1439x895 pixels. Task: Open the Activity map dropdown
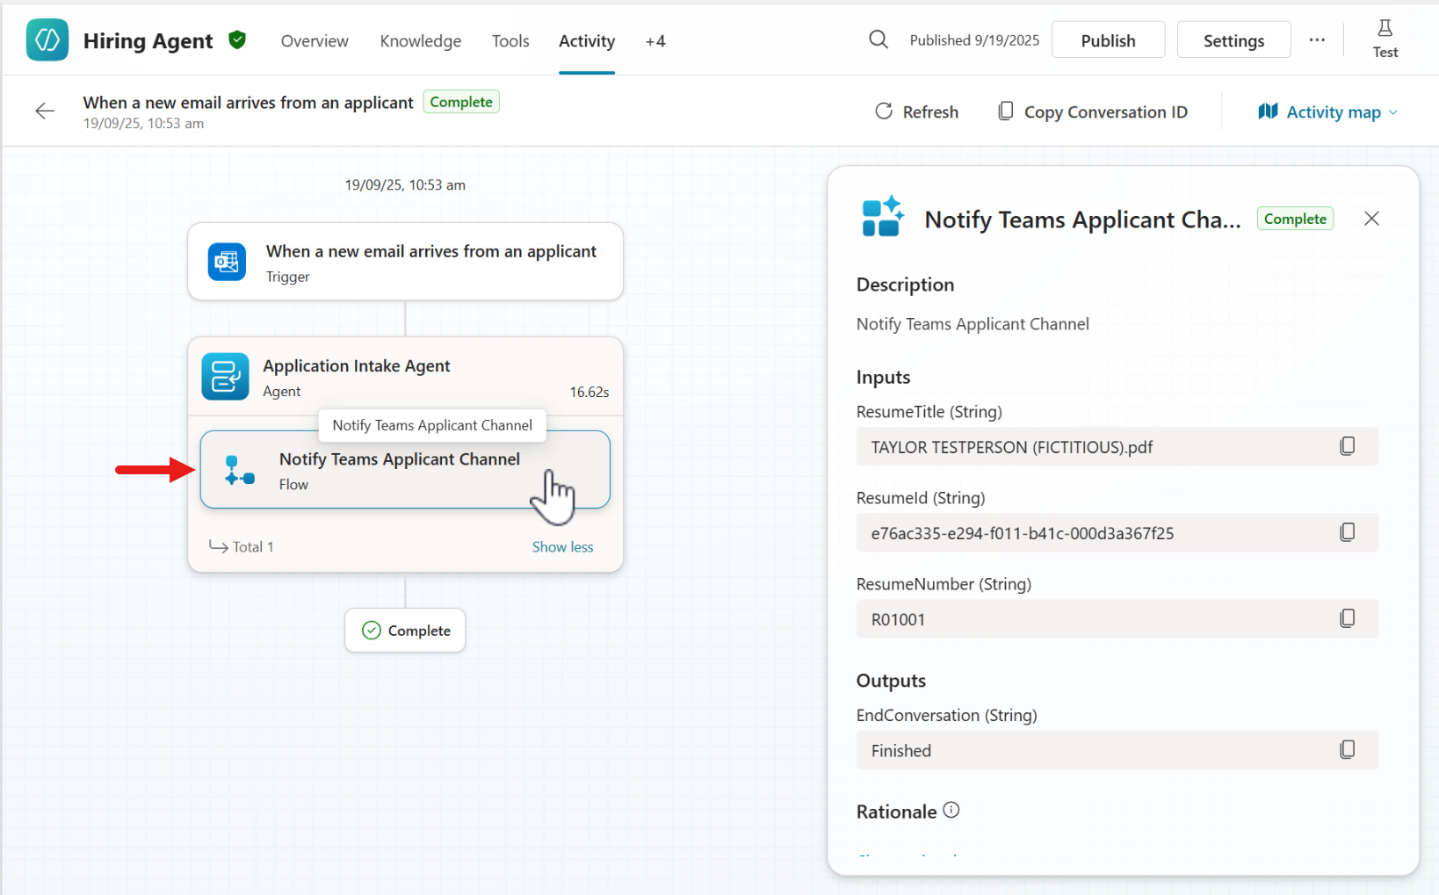(1327, 112)
